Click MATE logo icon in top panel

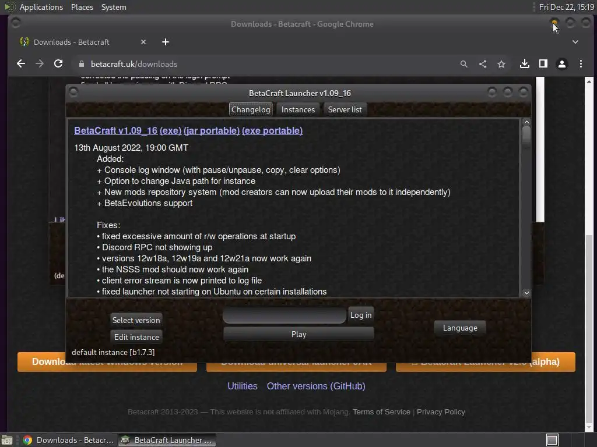[9, 7]
